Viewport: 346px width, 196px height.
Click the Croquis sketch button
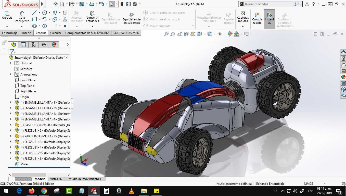(x=7, y=15)
